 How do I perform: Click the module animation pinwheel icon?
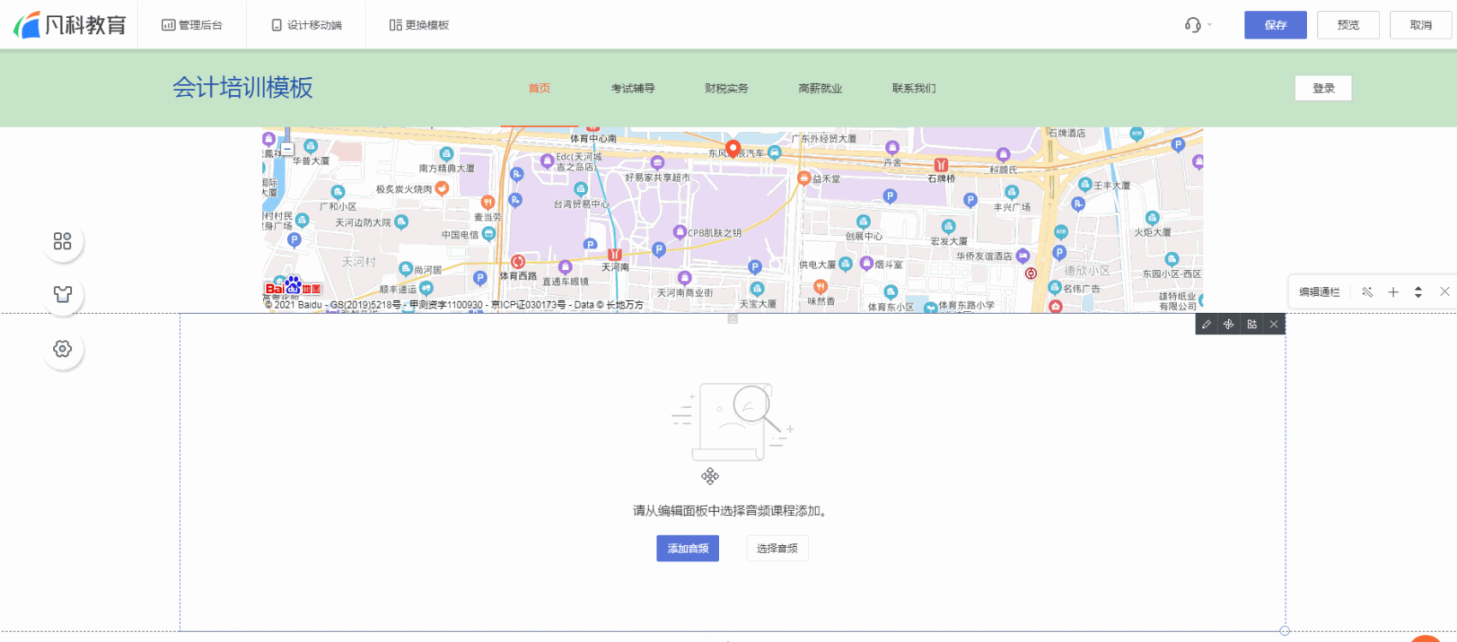(x=1229, y=324)
